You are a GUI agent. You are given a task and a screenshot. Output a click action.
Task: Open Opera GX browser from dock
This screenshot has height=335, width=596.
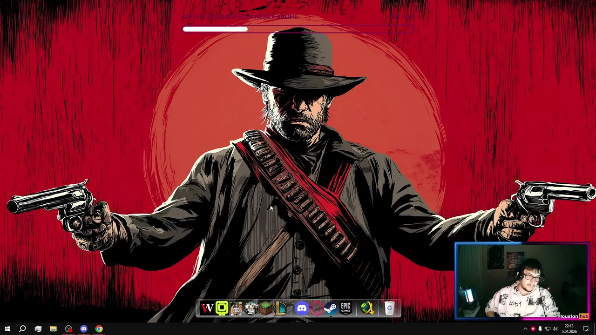pos(317,308)
